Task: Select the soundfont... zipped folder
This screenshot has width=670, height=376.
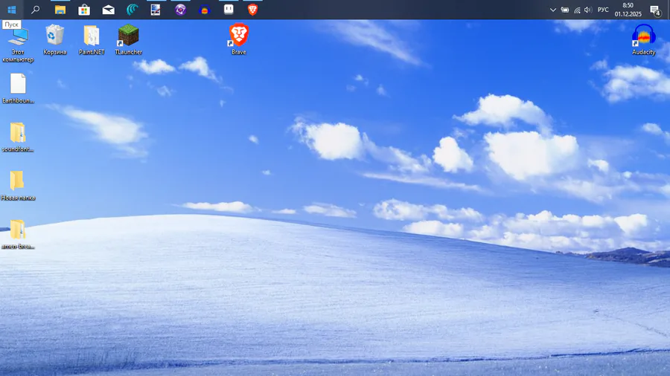Action: pyautogui.click(x=18, y=137)
